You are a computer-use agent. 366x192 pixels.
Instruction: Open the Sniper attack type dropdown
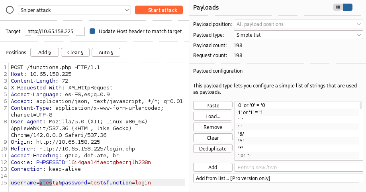click(74, 10)
